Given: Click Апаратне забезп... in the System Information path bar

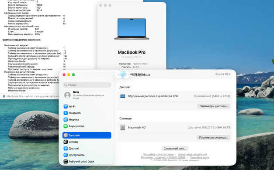Looking at the screenshot, I should [47, 96].
